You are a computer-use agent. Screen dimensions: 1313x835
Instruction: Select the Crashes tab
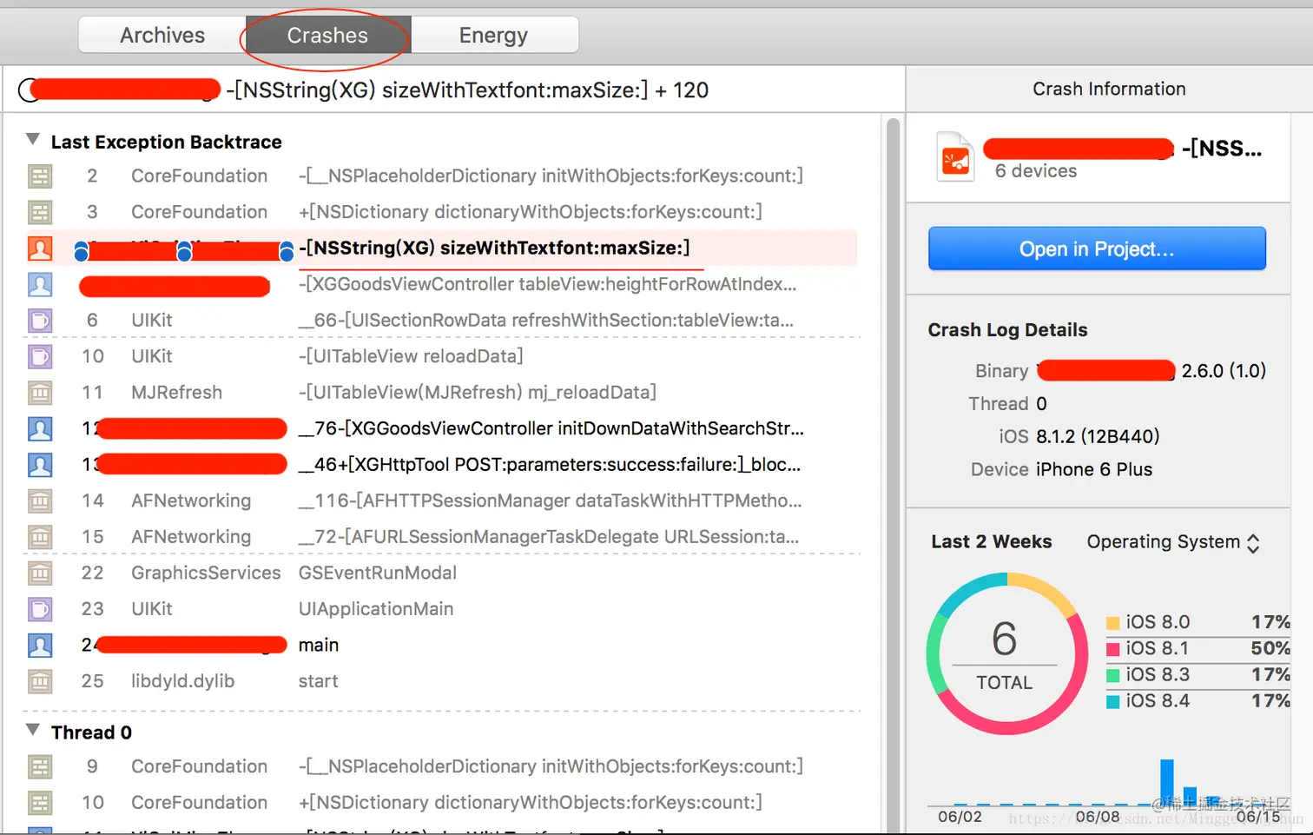[x=327, y=36]
